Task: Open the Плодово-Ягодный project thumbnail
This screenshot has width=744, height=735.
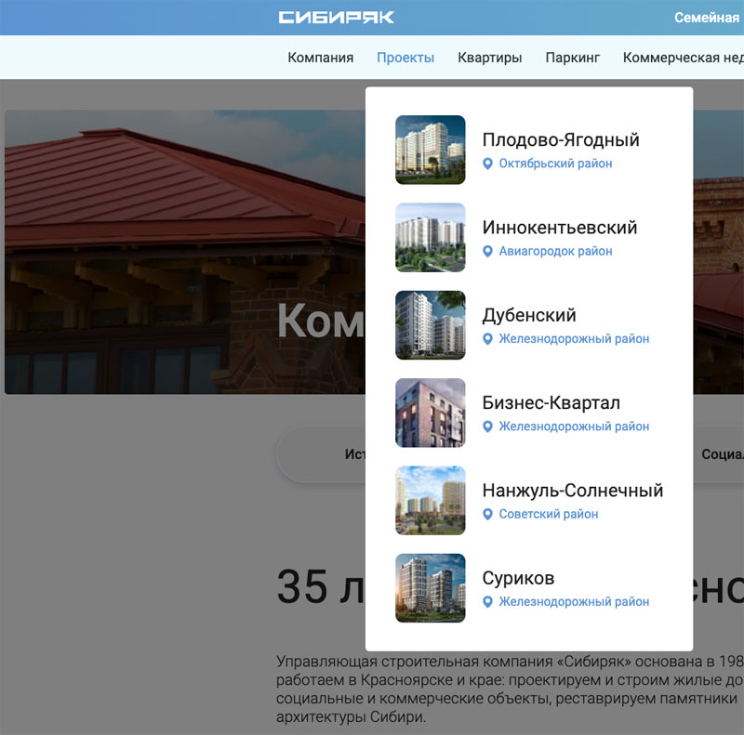Action: [x=431, y=150]
